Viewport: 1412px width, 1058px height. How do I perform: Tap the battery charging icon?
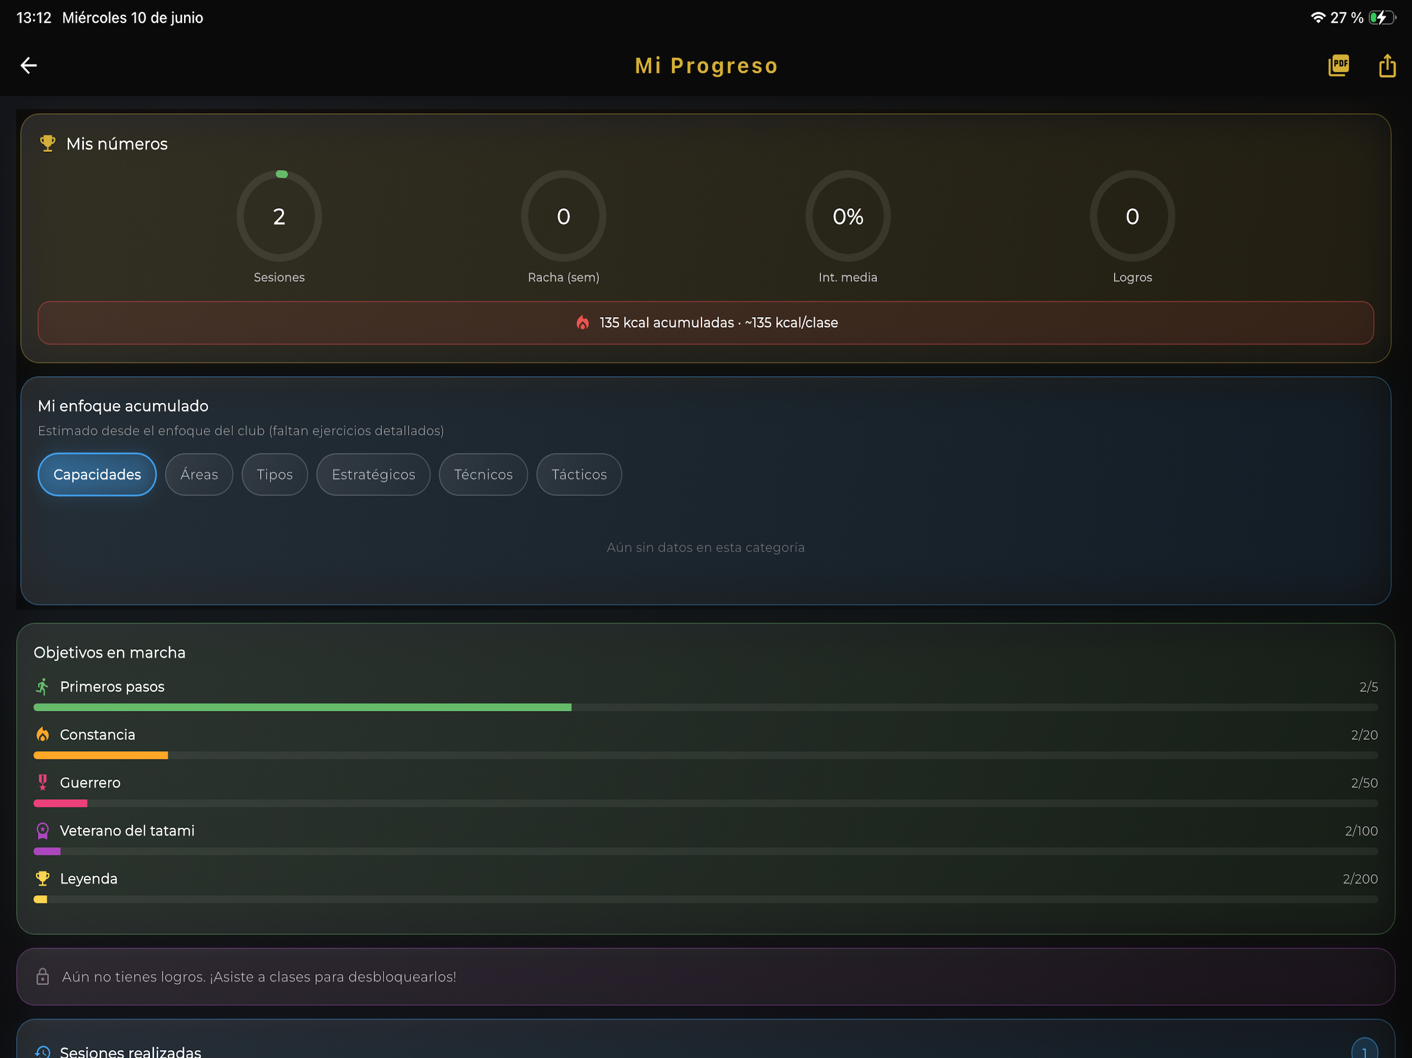(x=1382, y=18)
